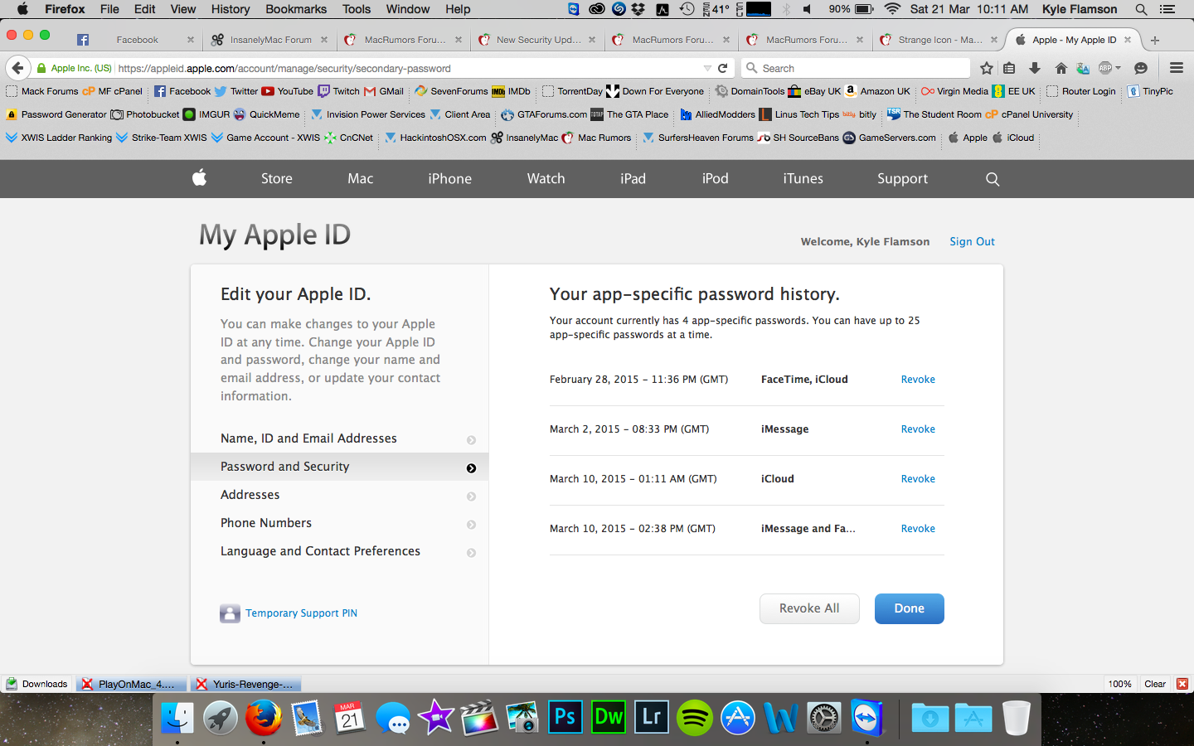Launch Launchpad rocket icon in Dock
Viewport: 1194px width, 746px height.
pyautogui.click(x=221, y=718)
